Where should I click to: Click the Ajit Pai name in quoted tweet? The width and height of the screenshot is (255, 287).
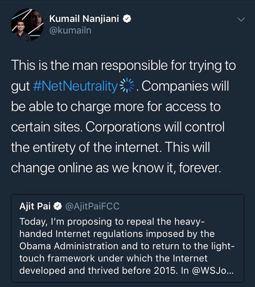35,207
